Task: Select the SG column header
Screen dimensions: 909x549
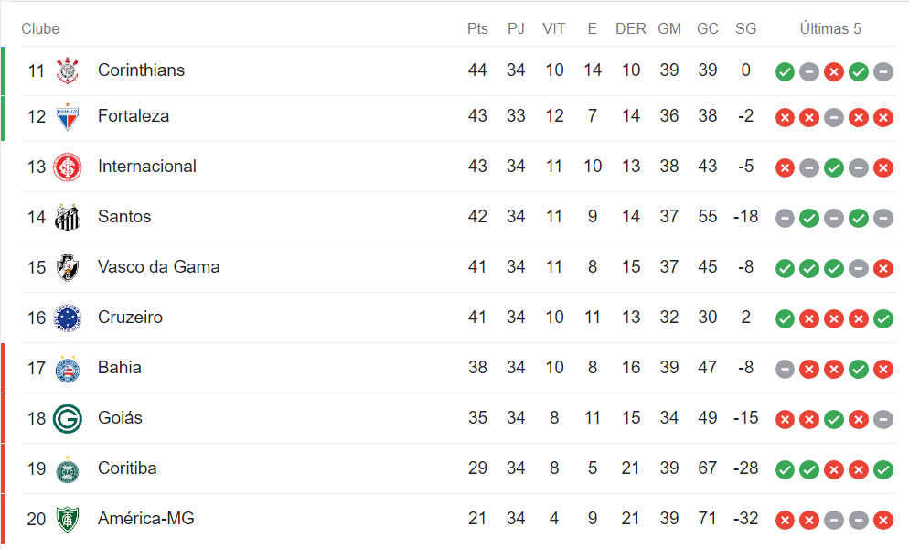Action: click(x=745, y=29)
